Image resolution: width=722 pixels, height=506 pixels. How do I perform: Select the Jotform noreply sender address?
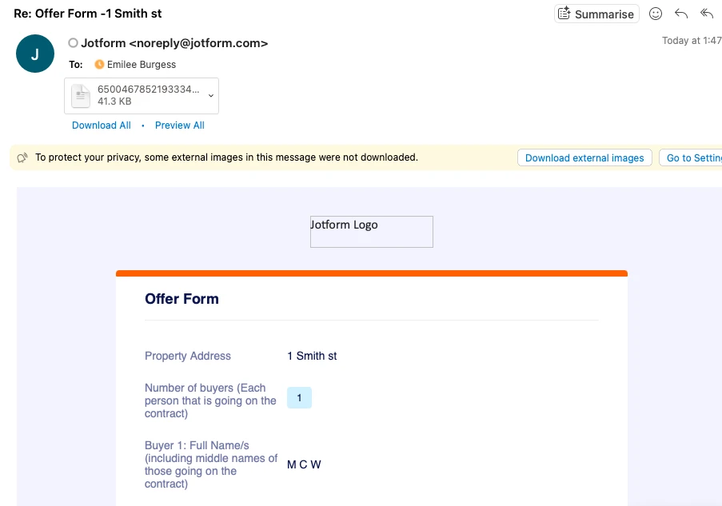point(174,42)
